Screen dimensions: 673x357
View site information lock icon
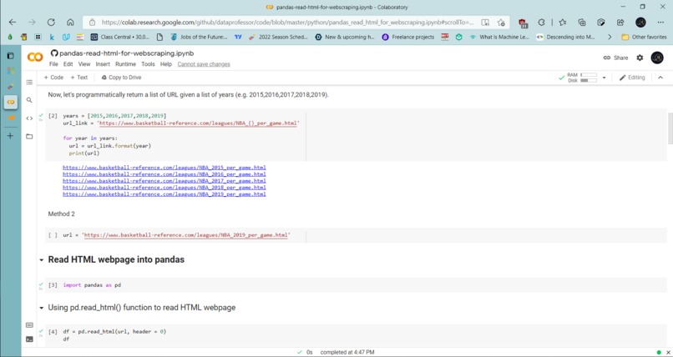[x=92, y=23]
